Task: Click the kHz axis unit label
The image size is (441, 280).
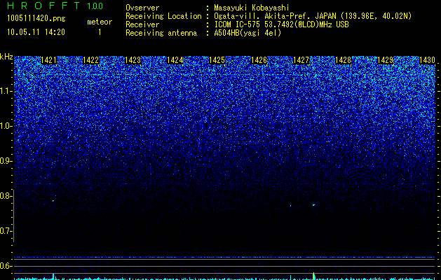Action: [6, 57]
